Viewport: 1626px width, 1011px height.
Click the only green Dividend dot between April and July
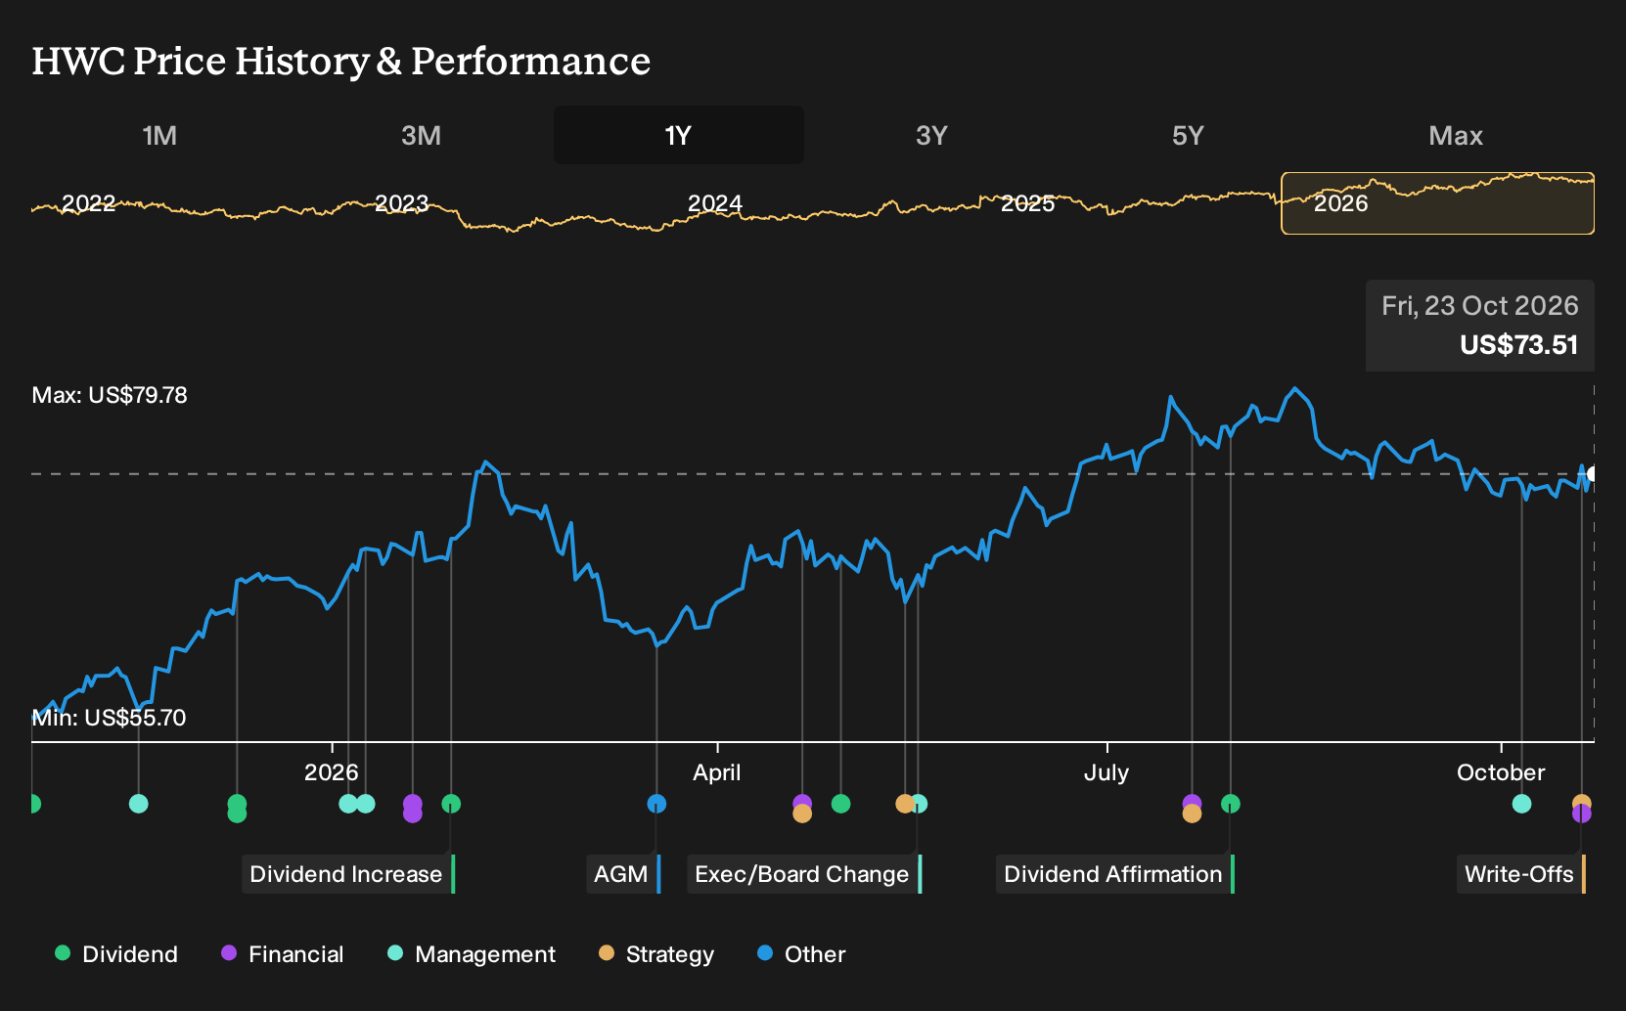[x=840, y=804]
